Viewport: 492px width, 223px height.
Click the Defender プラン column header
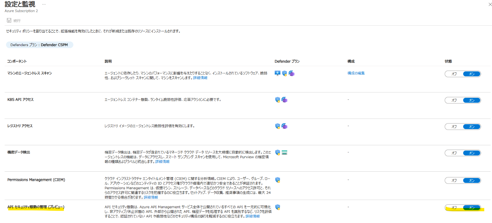pos(287,61)
